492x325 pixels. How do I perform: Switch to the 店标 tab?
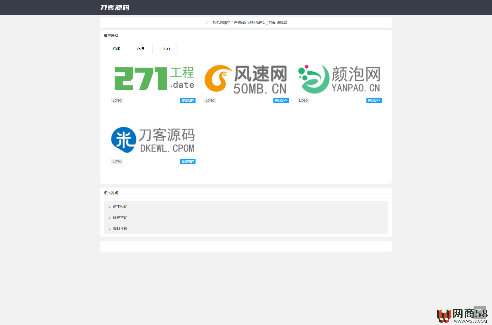[x=140, y=49]
